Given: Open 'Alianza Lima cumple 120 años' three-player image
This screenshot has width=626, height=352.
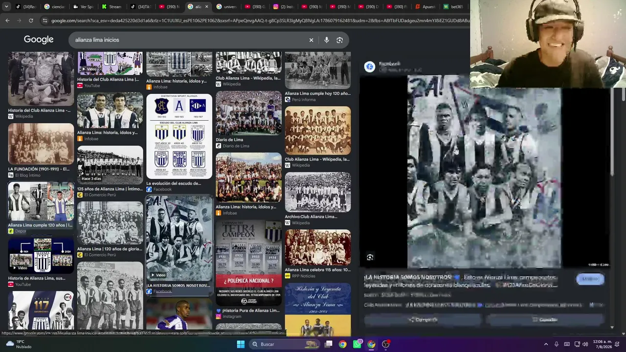Looking at the screenshot, I should point(41,201).
